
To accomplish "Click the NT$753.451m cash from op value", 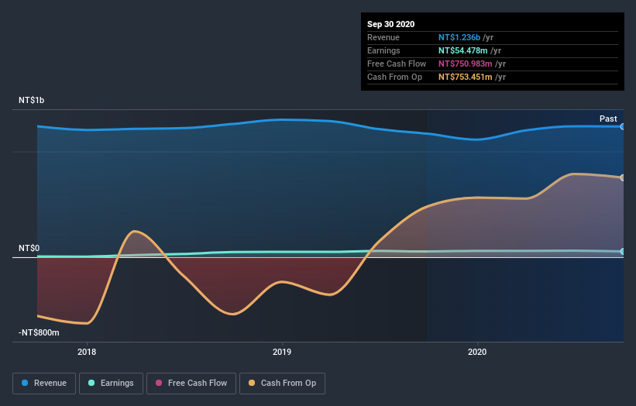I will pyautogui.click(x=466, y=77).
